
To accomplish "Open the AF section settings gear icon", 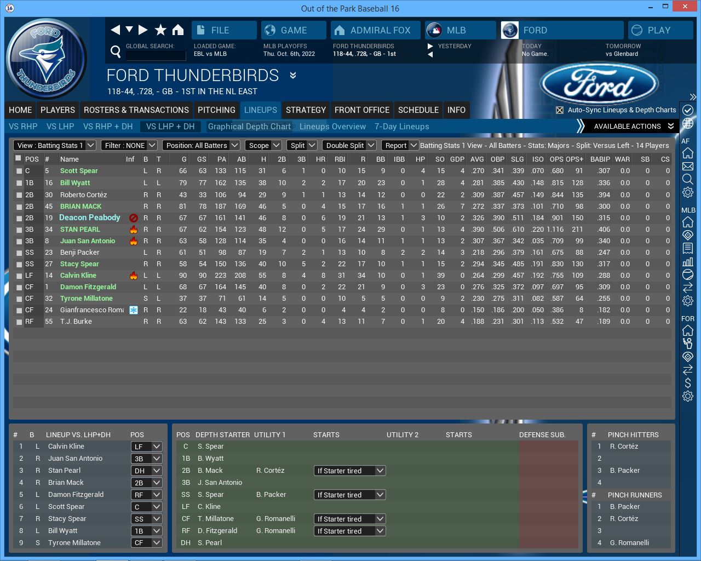I will tap(688, 192).
